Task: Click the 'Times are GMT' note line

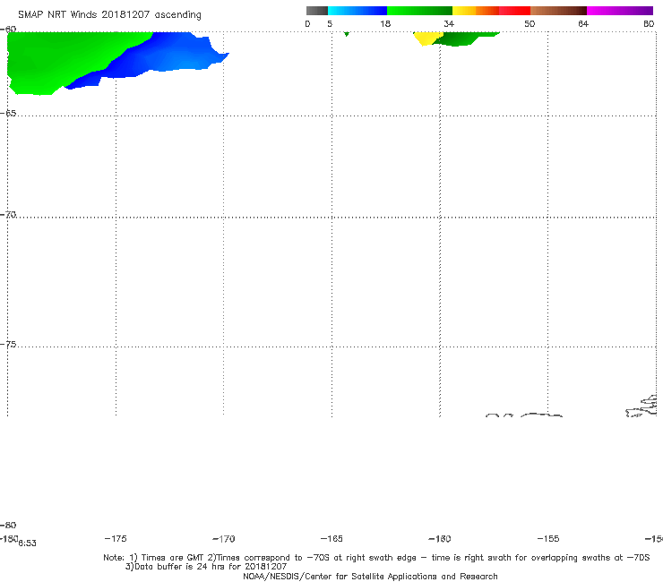Action: tap(376, 558)
